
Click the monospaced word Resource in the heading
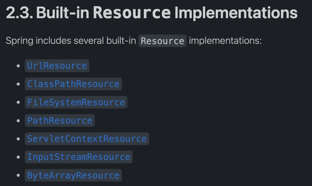[x=132, y=13]
